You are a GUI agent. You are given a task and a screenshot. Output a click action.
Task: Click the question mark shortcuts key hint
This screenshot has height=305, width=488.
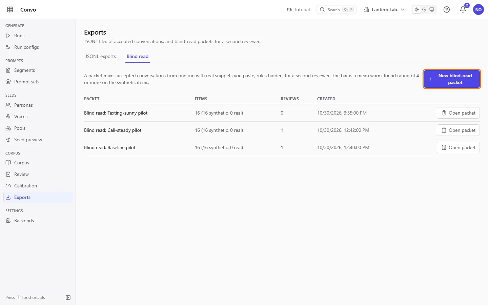pos(19,298)
